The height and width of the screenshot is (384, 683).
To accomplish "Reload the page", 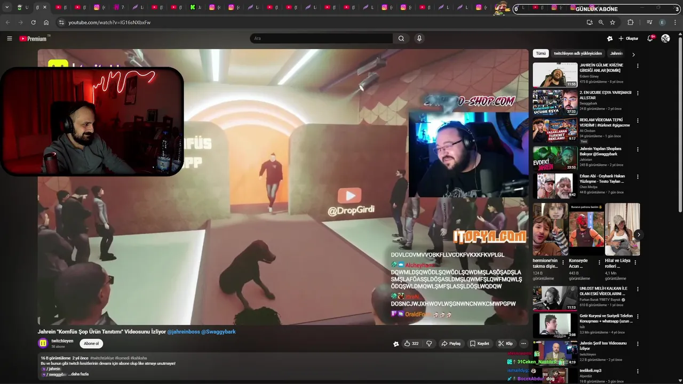I will coord(33,22).
